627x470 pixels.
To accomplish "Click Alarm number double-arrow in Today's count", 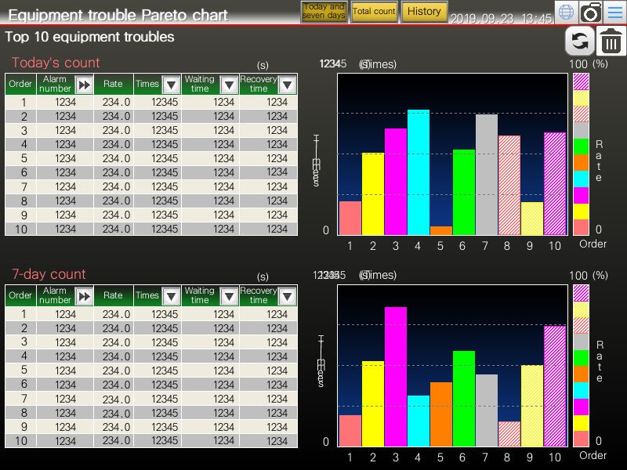I will 84,85.
